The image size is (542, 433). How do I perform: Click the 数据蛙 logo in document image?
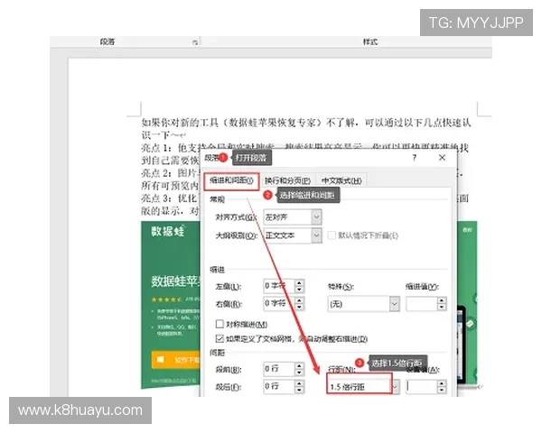point(168,231)
